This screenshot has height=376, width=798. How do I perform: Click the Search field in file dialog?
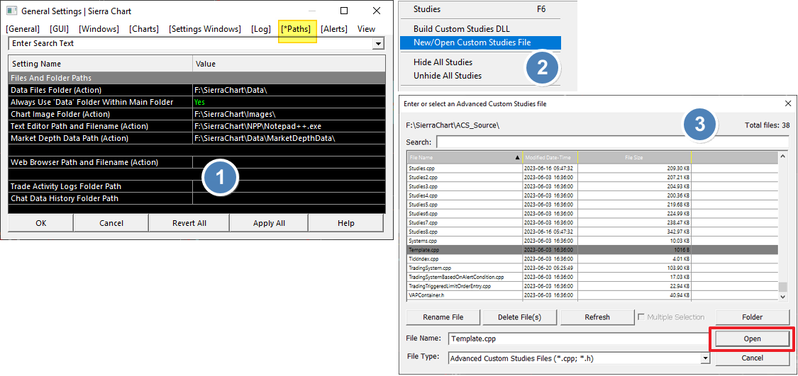pos(612,142)
